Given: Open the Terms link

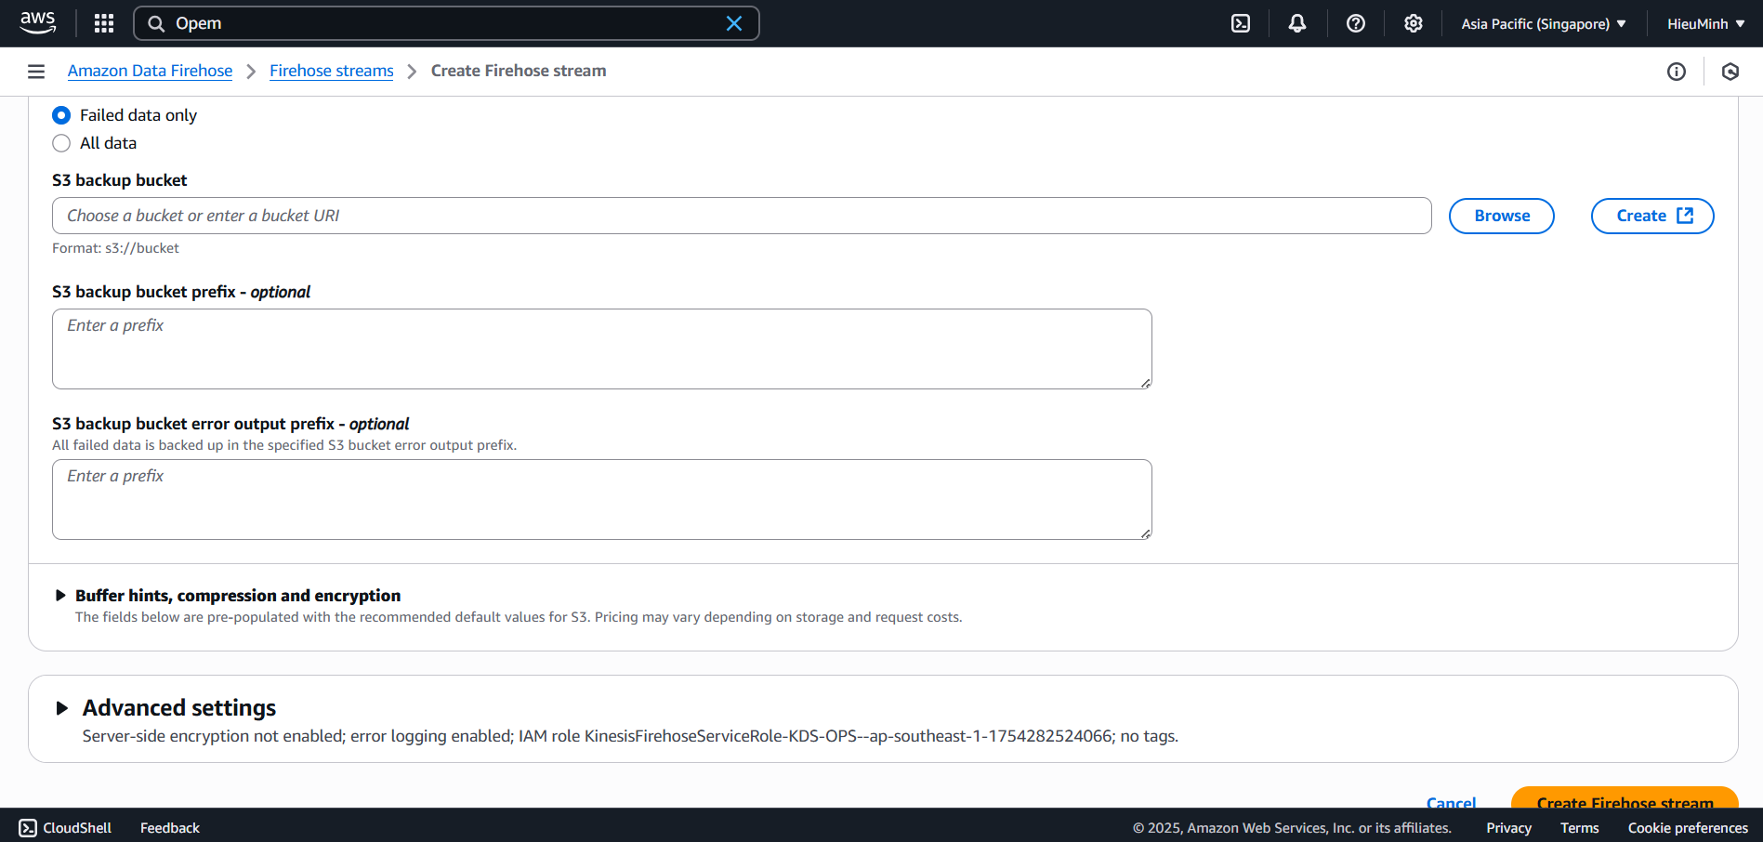Looking at the screenshot, I should coord(1580,827).
